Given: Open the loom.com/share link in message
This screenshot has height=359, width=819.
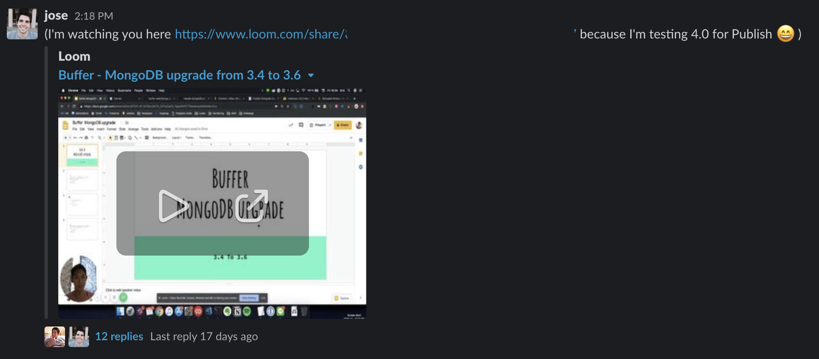Looking at the screenshot, I should 261,34.
